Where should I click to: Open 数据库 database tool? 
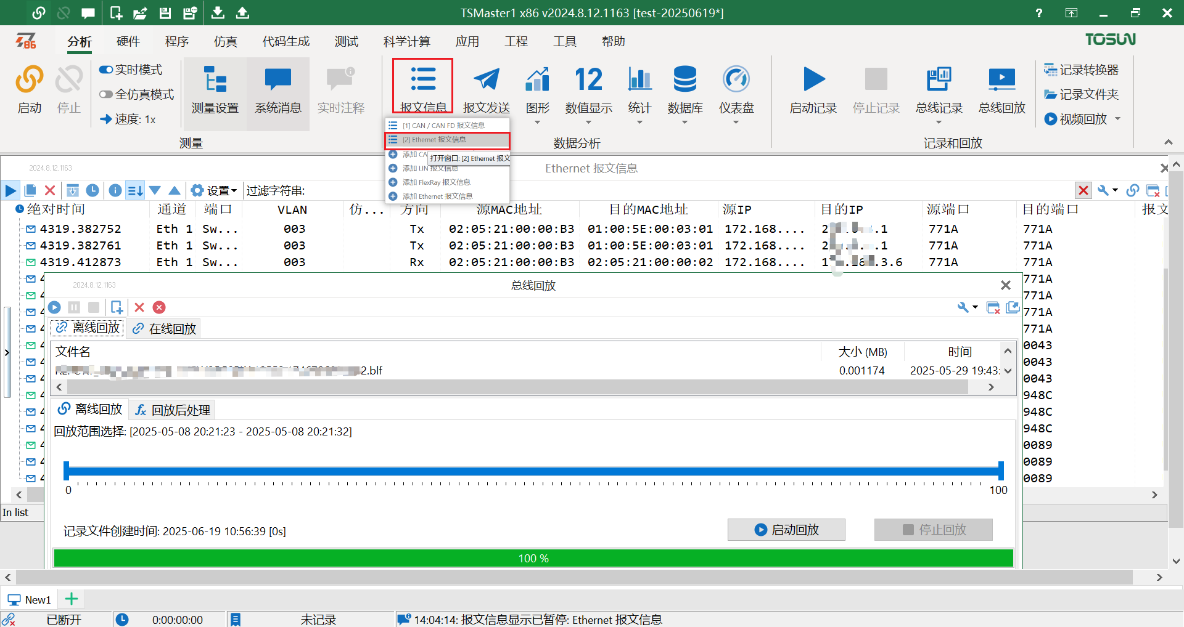click(x=684, y=89)
